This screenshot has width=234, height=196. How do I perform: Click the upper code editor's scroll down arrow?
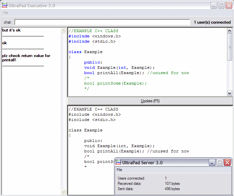(x=230, y=93)
